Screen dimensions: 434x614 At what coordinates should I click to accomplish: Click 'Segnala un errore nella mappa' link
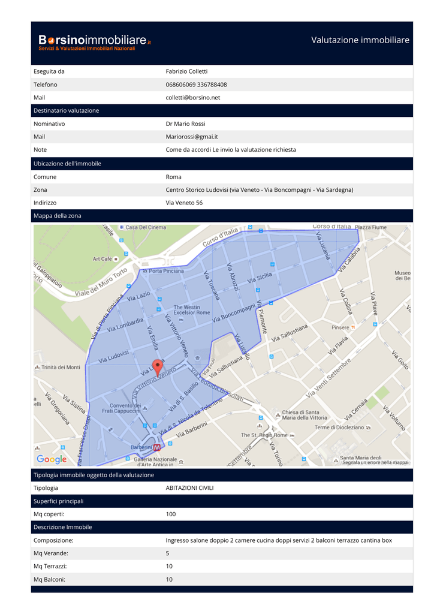(x=375, y=462)
